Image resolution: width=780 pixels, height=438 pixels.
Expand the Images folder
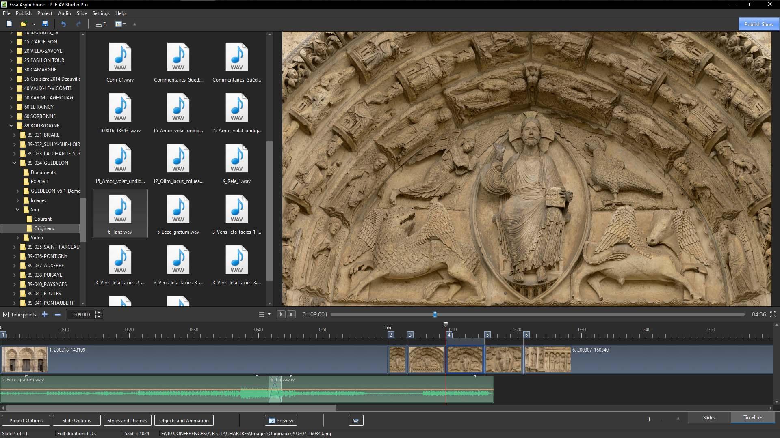point(18,200)
